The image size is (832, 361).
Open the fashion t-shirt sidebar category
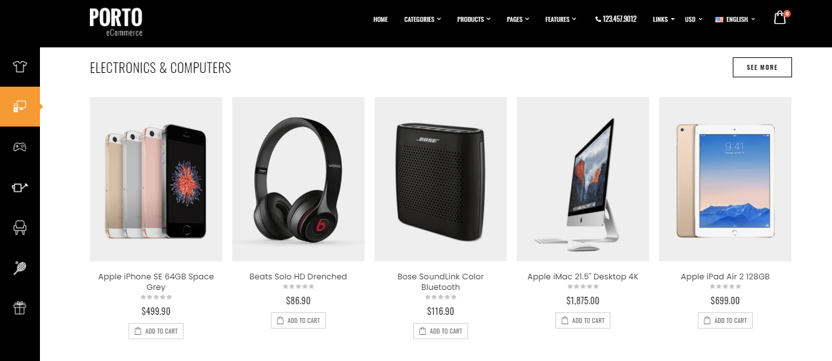20,67
